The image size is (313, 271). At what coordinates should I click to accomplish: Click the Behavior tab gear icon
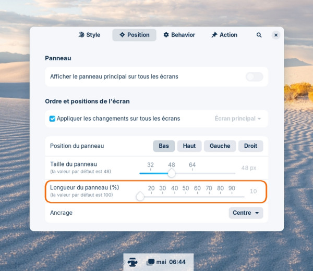pyautogui.click(x=166, y=35)
